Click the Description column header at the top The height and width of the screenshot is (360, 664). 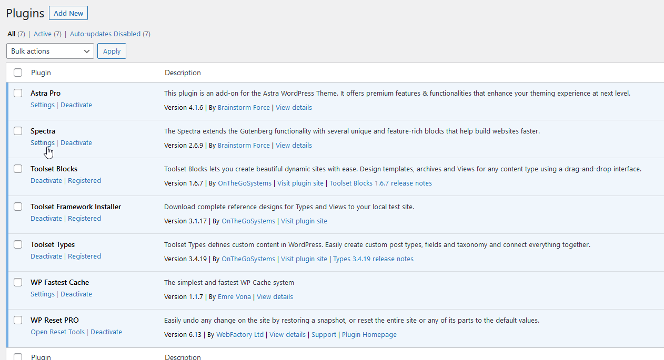click(183, 73)
